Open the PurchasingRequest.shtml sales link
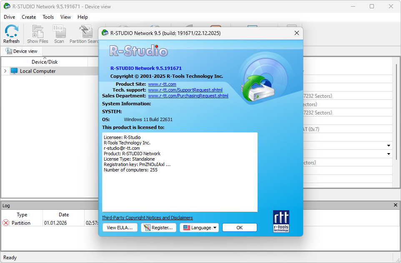 pos(188,96)
